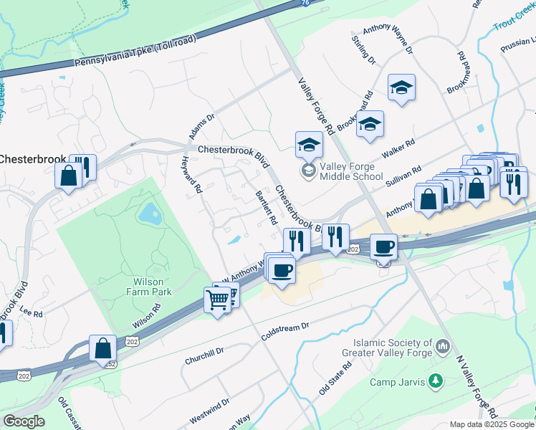Click the shopping bag marker at US 202 interchange
The height and width of the screenshot is (430, 536).
103,350
